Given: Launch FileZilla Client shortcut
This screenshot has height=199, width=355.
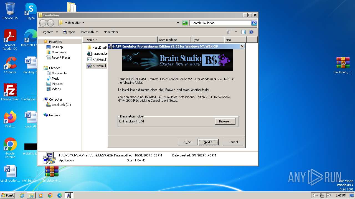Looking at the screenshot, I should pyautogui.click(x=10, y=92).
